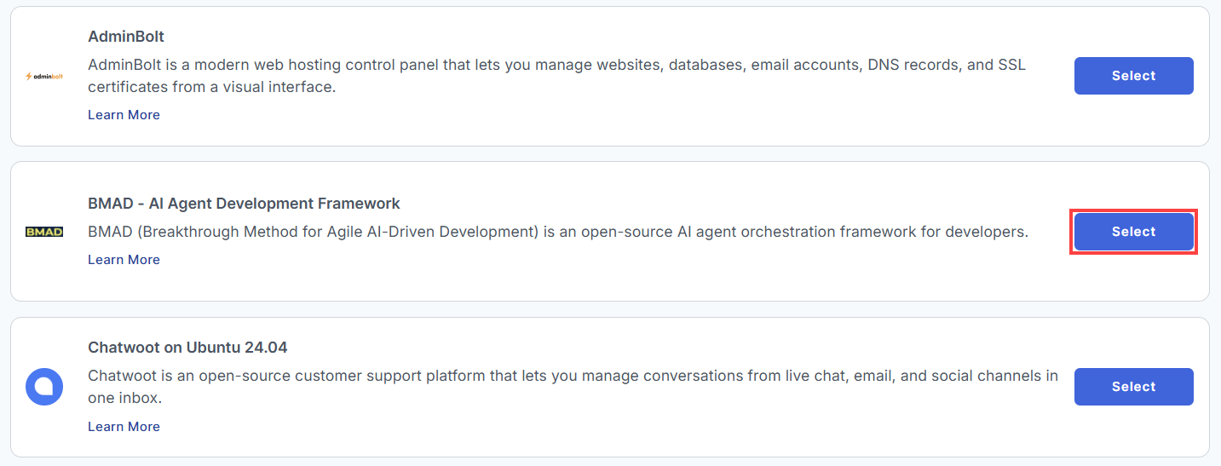The height and width of the screenshot is (466, 1221).
Task: Click the BMAD logo icon
Action: tap(44, 232)
